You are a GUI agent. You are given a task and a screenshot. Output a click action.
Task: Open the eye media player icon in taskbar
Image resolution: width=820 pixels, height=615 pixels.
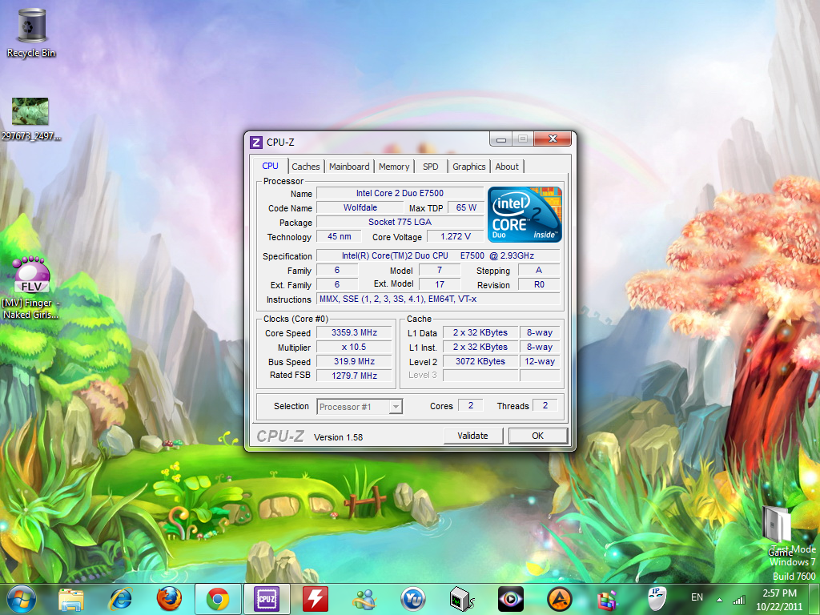tap(511, 599)
